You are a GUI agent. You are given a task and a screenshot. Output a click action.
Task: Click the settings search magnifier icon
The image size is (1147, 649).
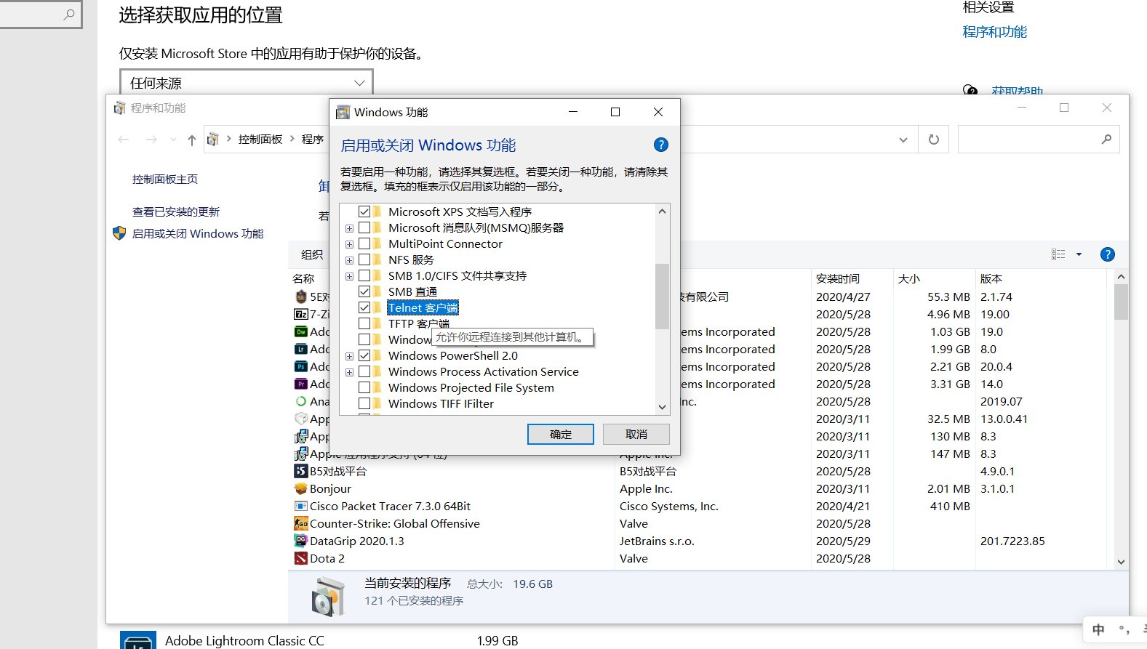point(69,14)
